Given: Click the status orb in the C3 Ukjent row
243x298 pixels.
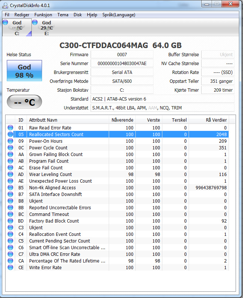Looking at the screenshot, I should [x=10, y=227].
